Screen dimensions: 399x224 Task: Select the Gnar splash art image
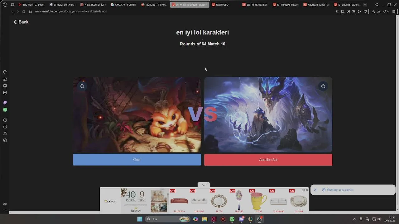coord(137,115)
